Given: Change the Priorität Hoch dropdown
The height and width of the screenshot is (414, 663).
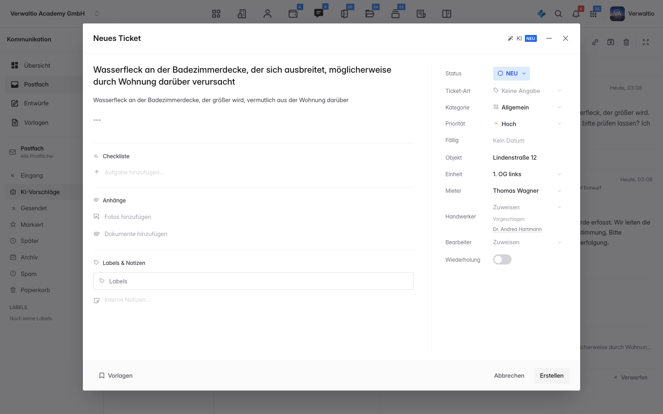Looking at the screenshot, I should (x=528, y=124).
